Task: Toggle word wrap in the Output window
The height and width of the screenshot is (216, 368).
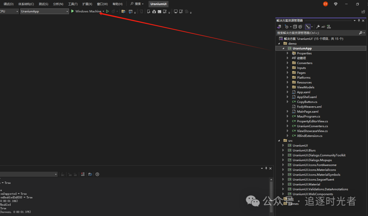Action: [90, 174]
